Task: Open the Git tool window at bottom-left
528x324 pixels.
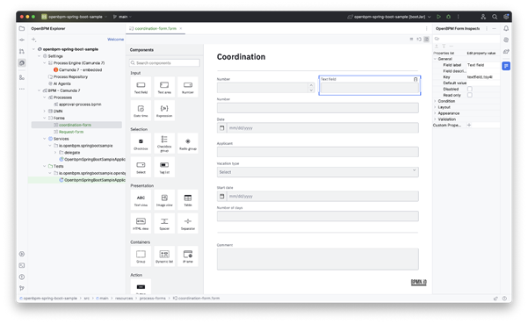Action: pos(22,288)
